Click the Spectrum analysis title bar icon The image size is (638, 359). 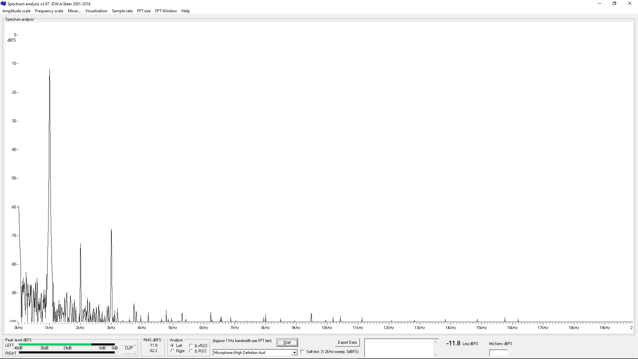click(4, 4)
